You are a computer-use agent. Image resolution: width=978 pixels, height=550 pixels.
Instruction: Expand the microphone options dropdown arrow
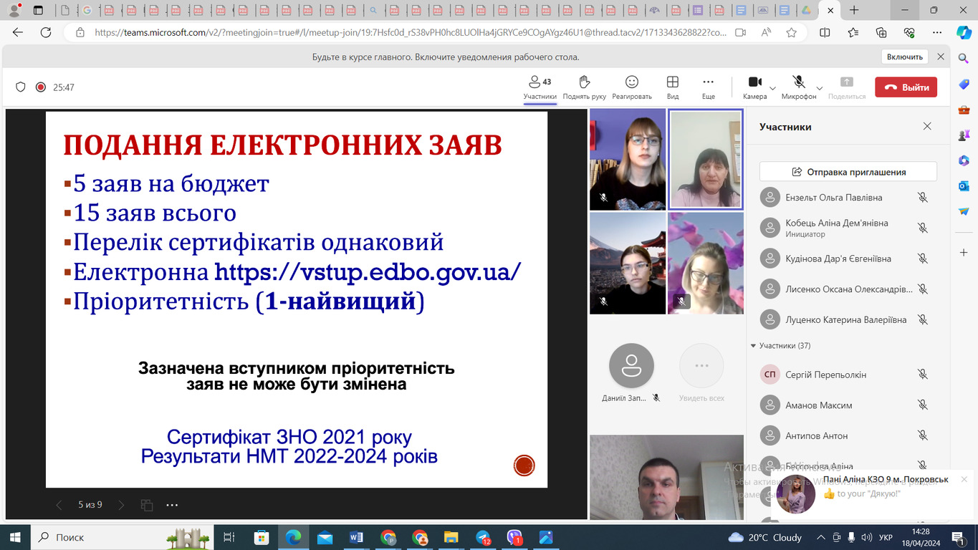coord(820,88)
